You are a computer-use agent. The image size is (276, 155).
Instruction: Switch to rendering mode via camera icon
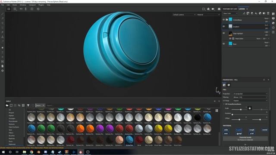coord(219,9)
